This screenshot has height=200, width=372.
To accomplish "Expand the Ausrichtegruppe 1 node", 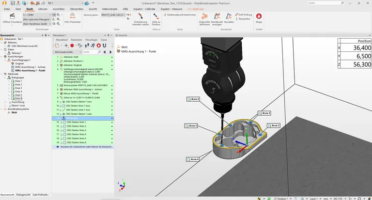I will click(5, 60).
